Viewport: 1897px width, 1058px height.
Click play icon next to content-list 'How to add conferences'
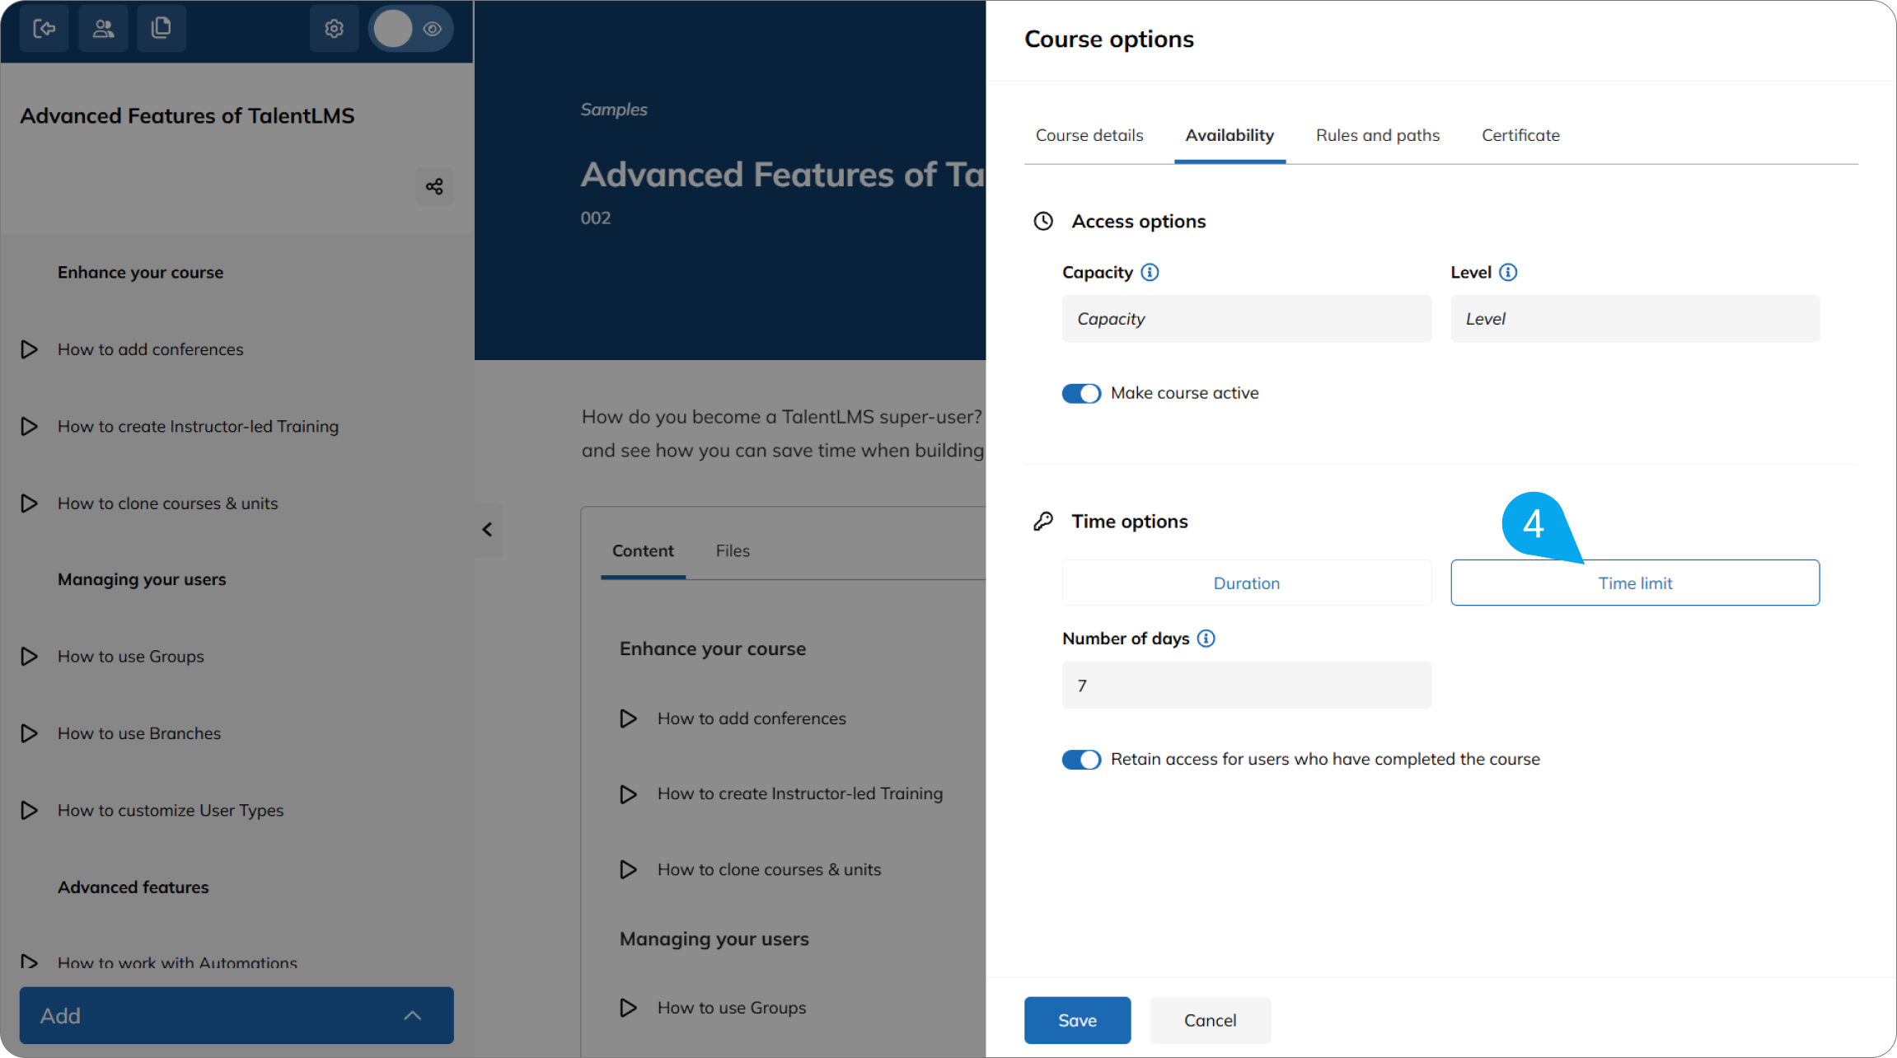pos(628,719)
